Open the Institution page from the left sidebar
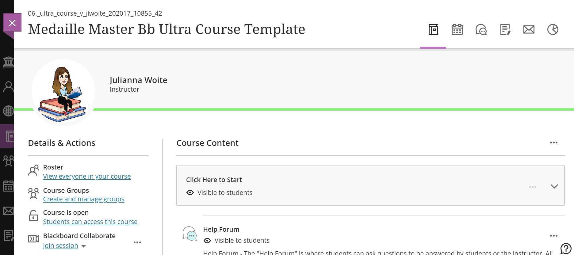Viewport: 574px width, 255px height. (x=9, y=62)
